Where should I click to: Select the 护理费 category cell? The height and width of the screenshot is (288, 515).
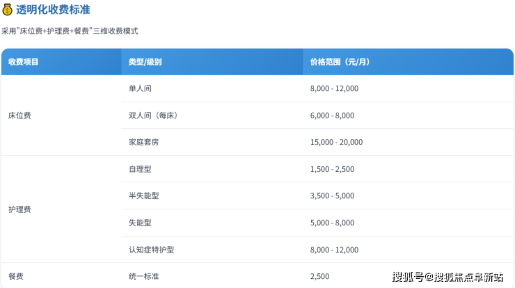pyautogui.click(x=19, y=209)
